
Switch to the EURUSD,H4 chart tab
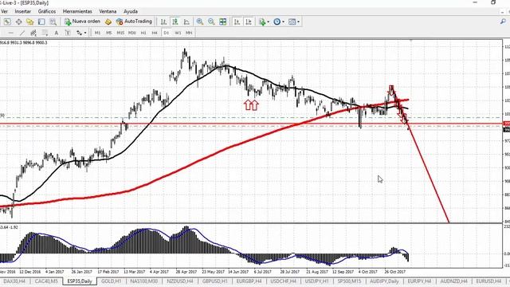488,281
